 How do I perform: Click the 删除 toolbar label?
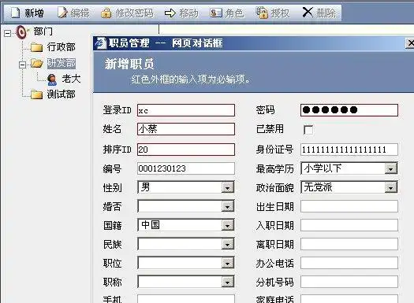326,13
